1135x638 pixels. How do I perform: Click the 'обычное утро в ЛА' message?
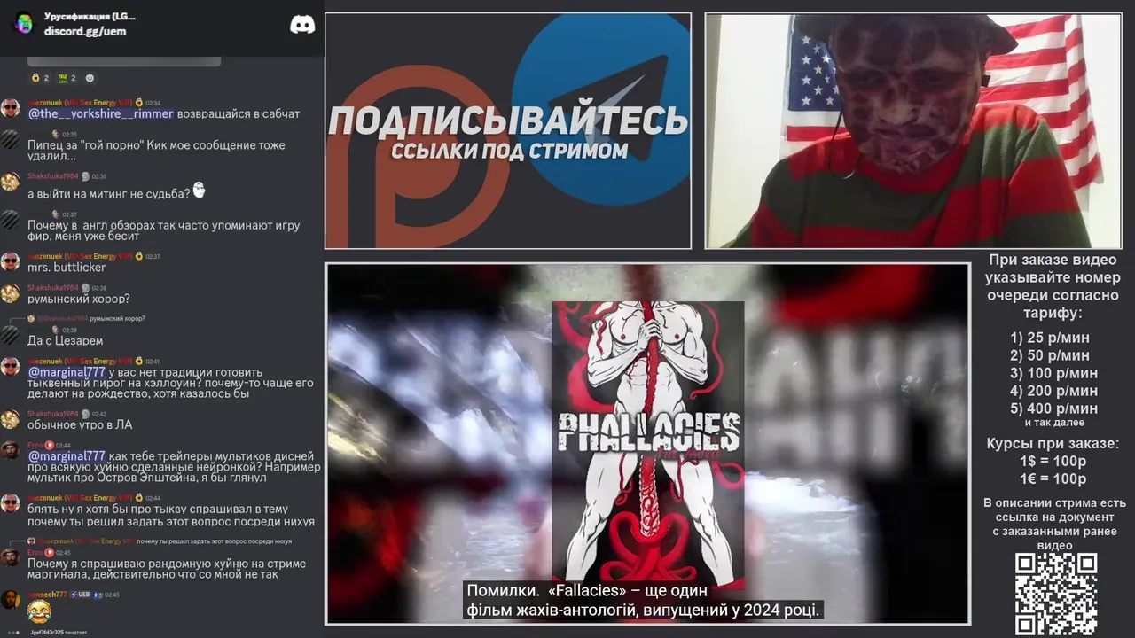(x=80, y=424)
